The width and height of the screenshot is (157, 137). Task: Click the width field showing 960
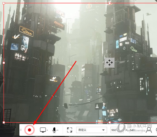pyautogui.click(x=117, y=130)
